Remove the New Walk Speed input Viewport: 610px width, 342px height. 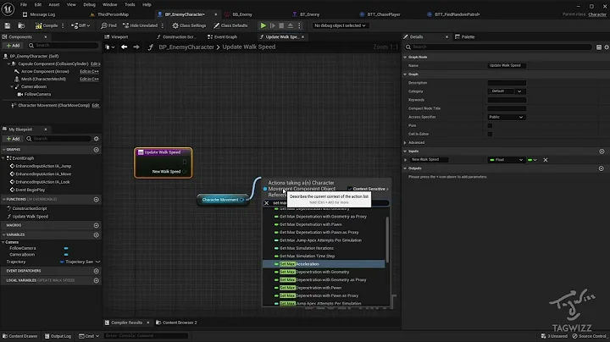click(x=546, y=160)
